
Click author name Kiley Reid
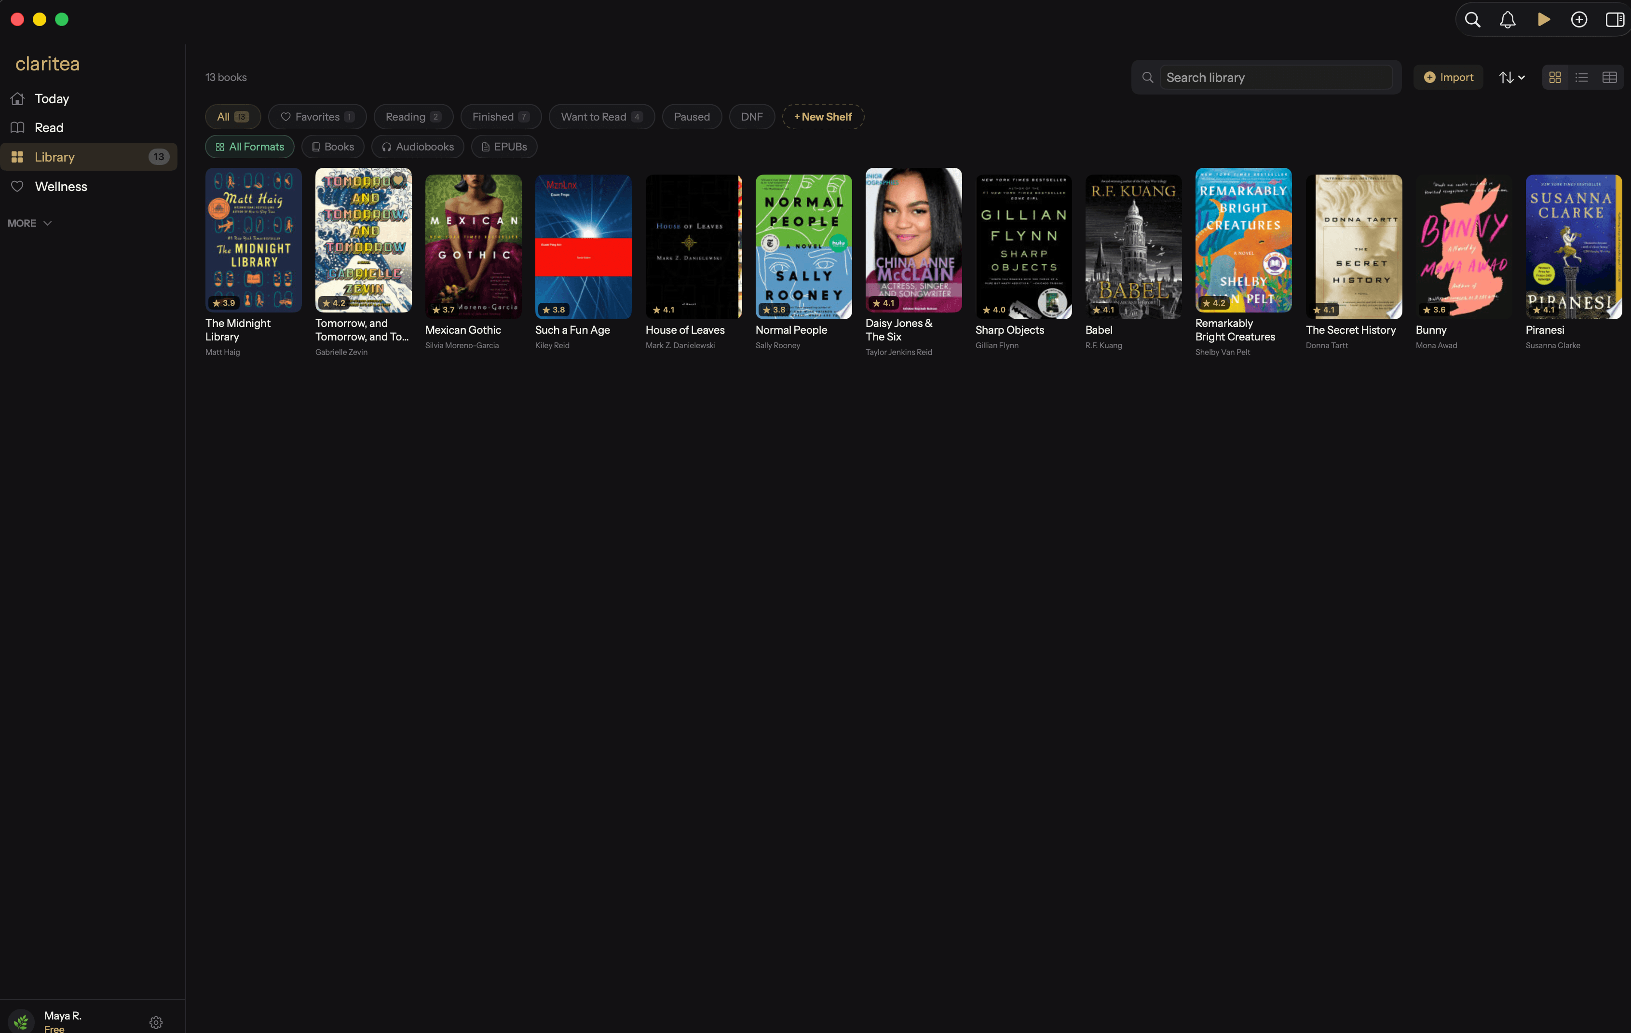(552, 346)
